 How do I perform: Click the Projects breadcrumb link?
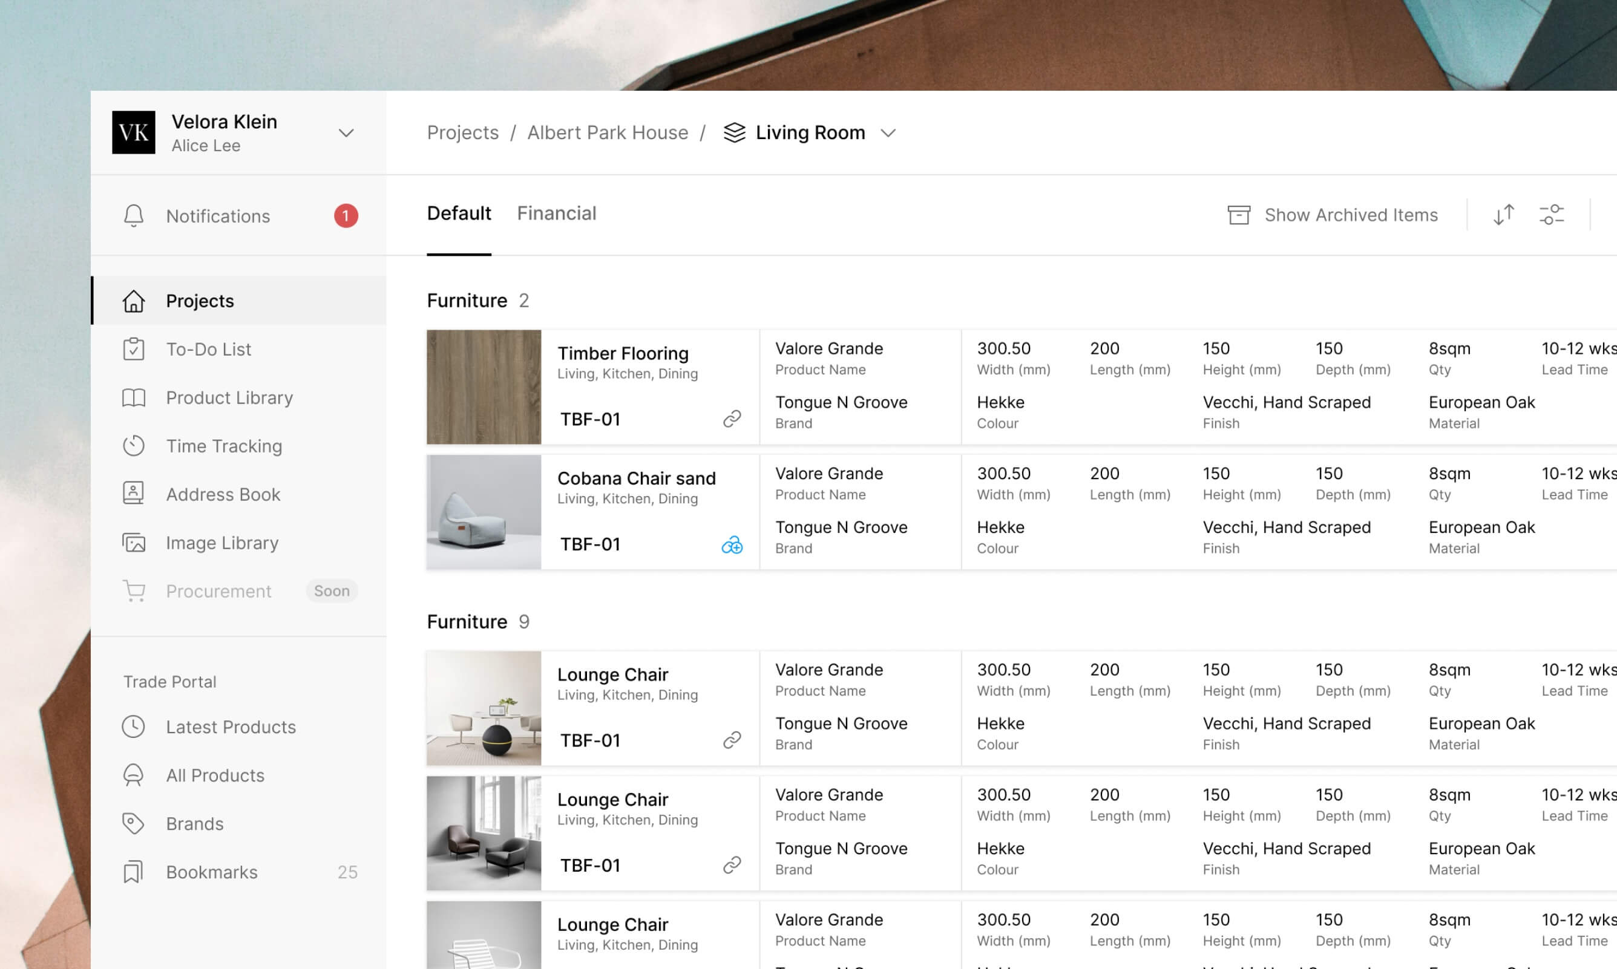click(x=462, y=132)
